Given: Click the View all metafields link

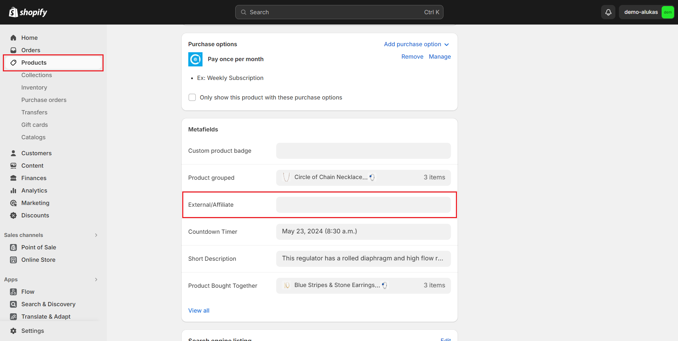Looking at the screenshot, I should pyautogui.click(x=199, y=310).
